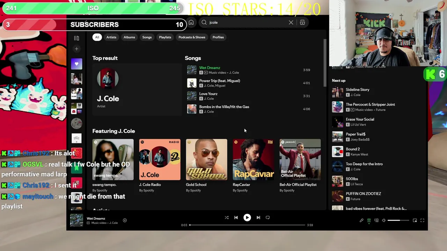Click J. Cole link under now playing title

(x=113, y=223)
